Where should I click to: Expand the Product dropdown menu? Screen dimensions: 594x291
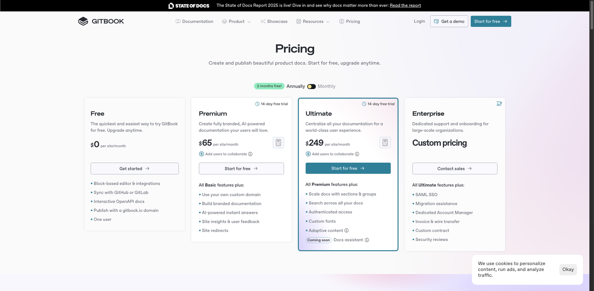[236, 22]
